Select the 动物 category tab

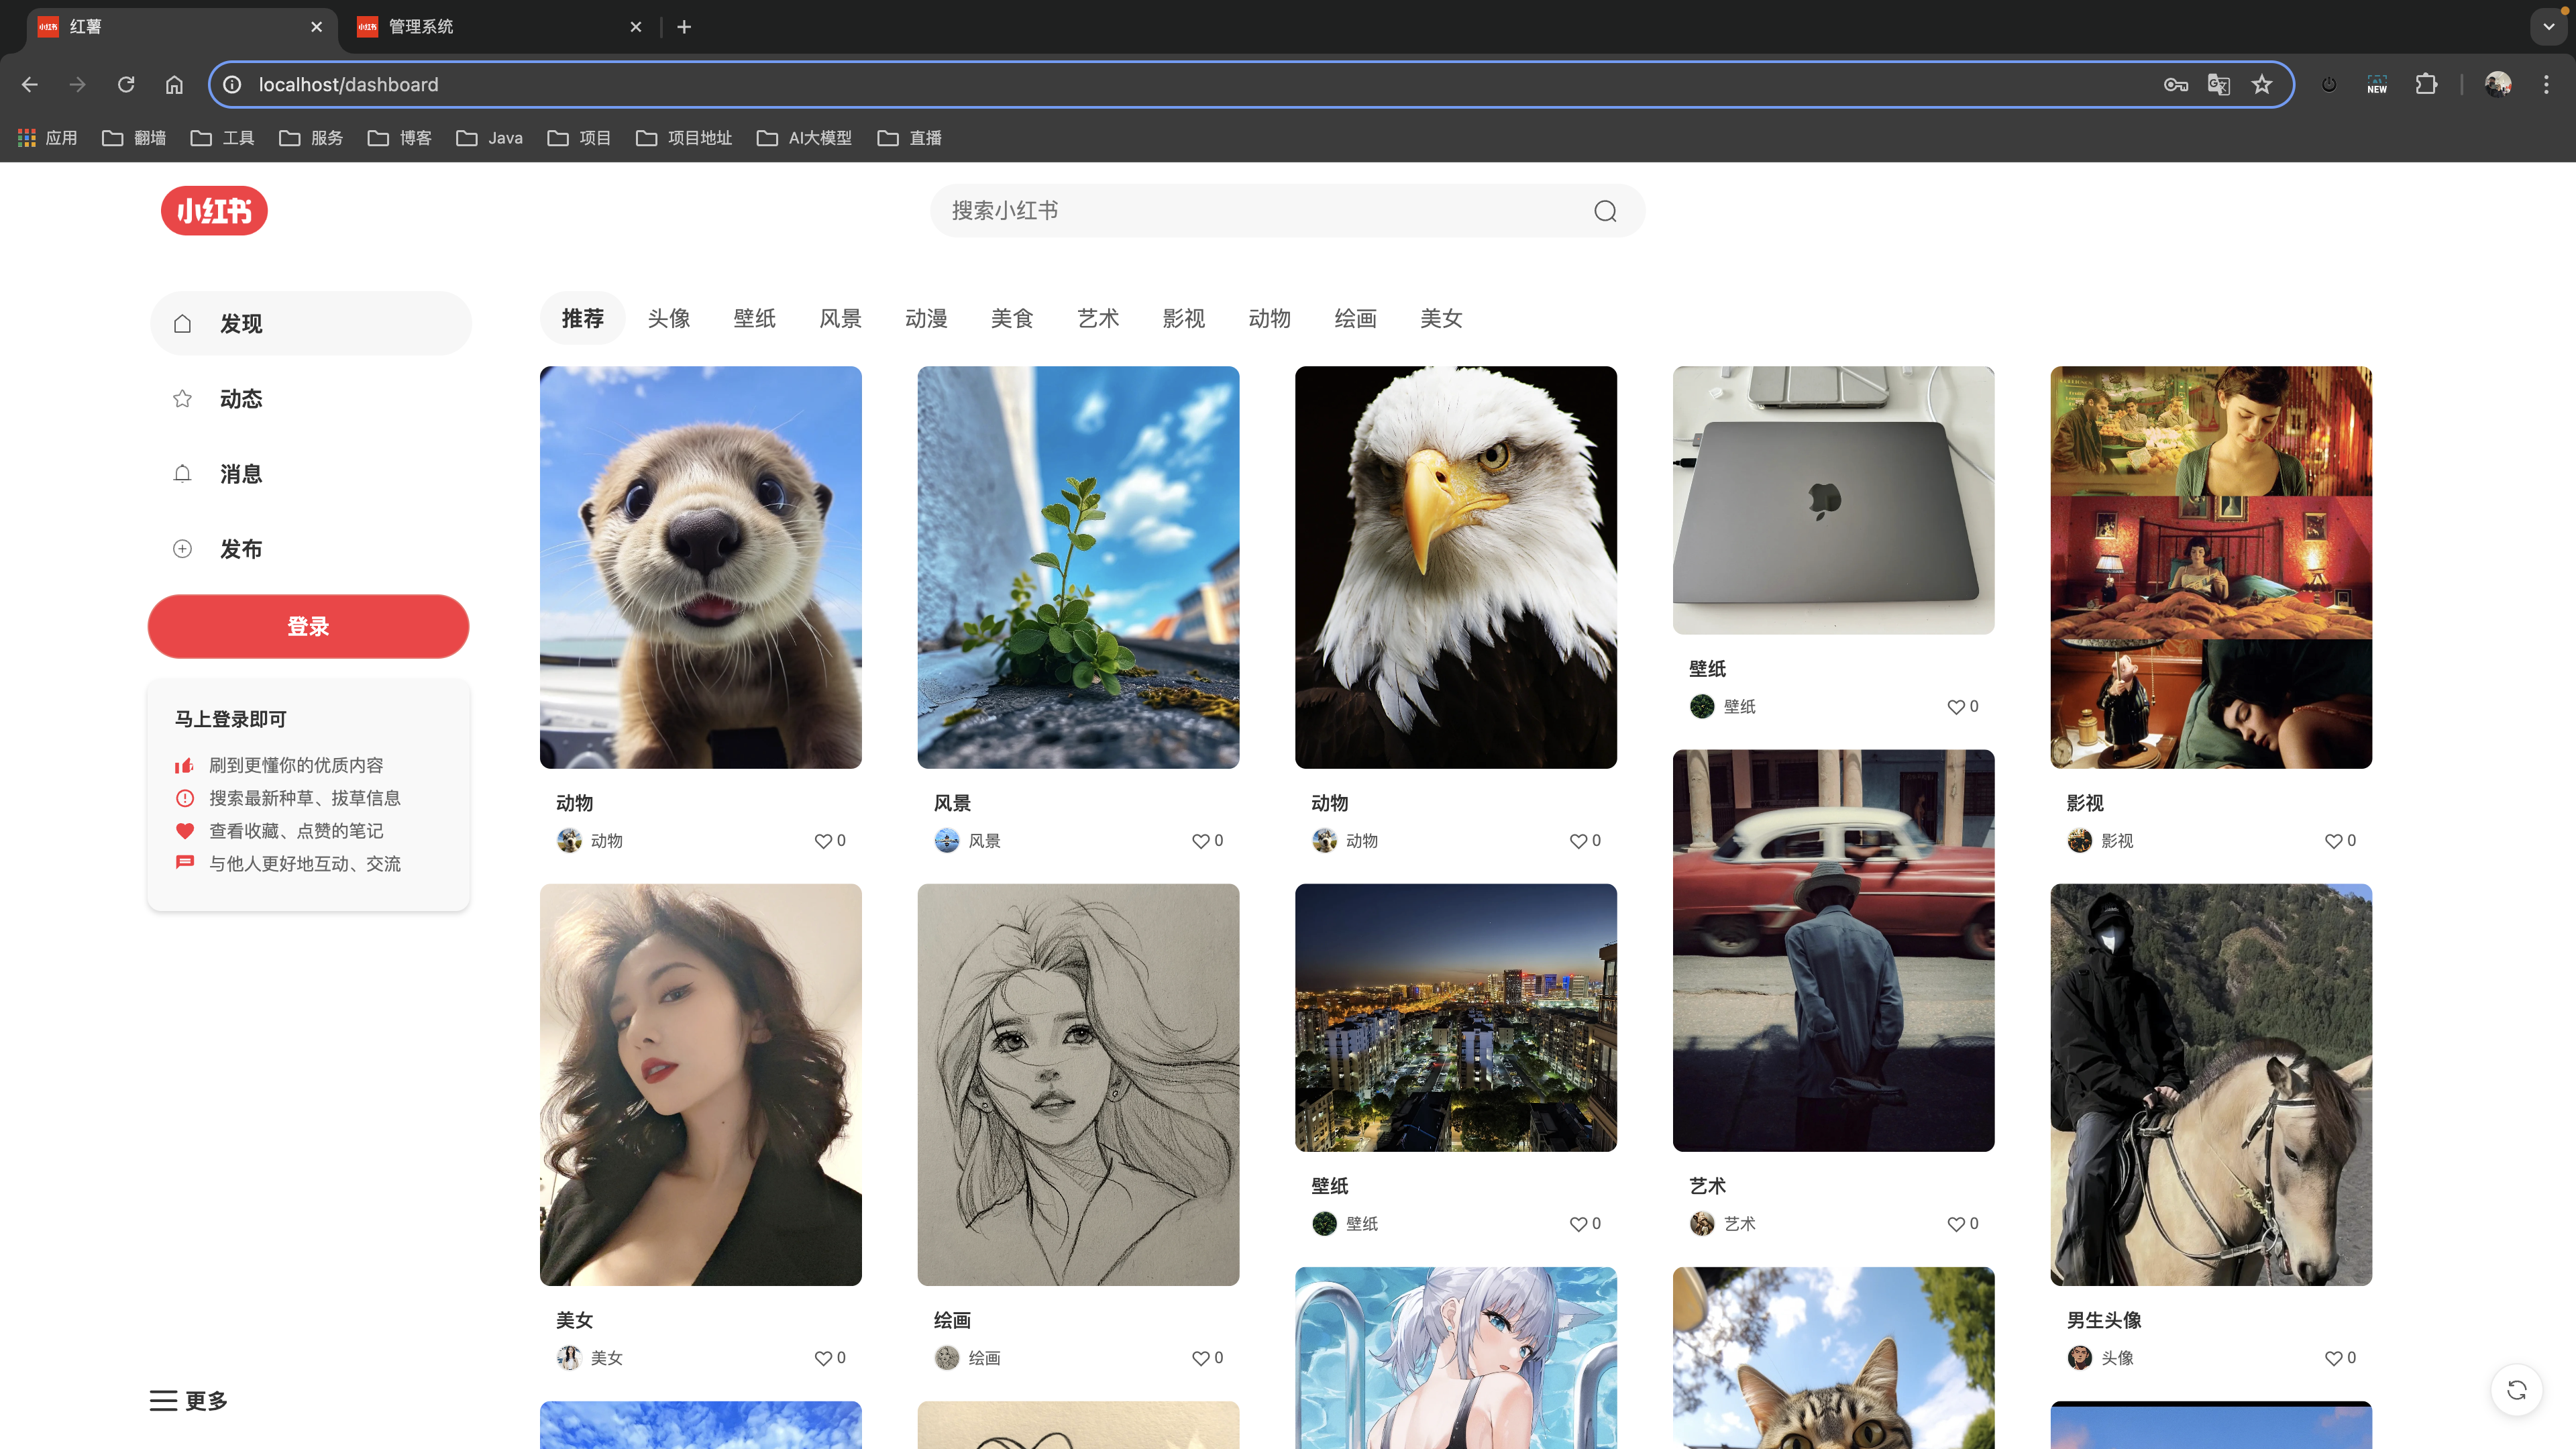1270,319
